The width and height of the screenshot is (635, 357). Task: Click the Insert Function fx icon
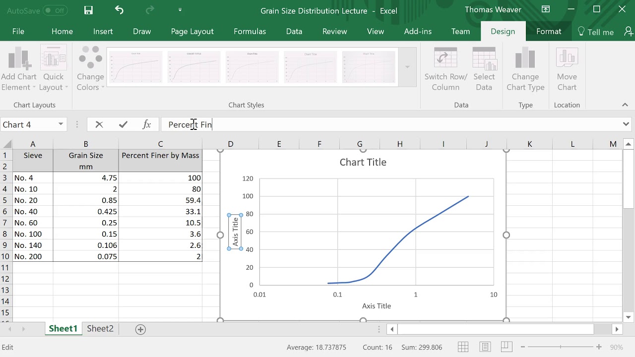[x=146, y=124]
